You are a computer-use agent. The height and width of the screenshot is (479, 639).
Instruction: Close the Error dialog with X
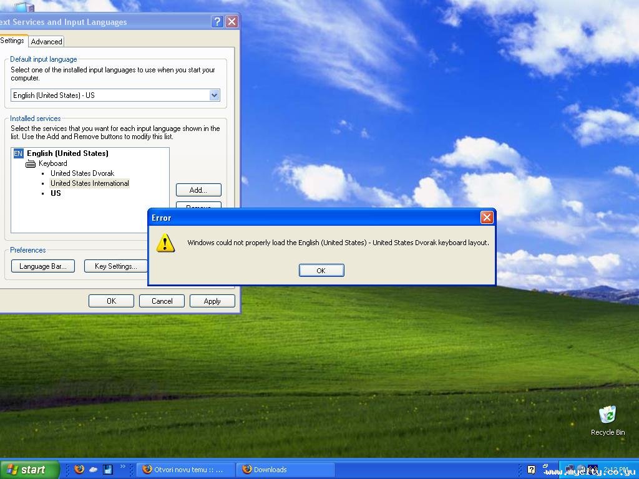coord(487,218)
